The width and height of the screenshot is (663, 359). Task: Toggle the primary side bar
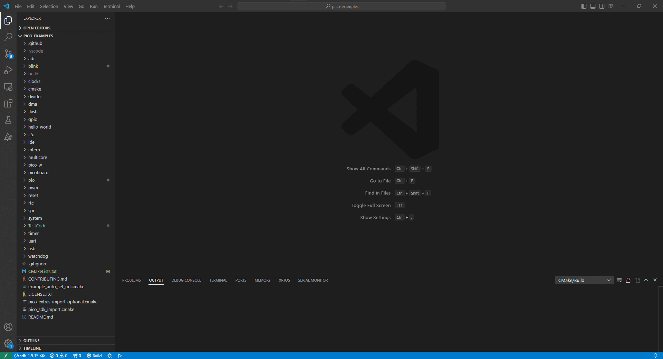pos(584,6)
